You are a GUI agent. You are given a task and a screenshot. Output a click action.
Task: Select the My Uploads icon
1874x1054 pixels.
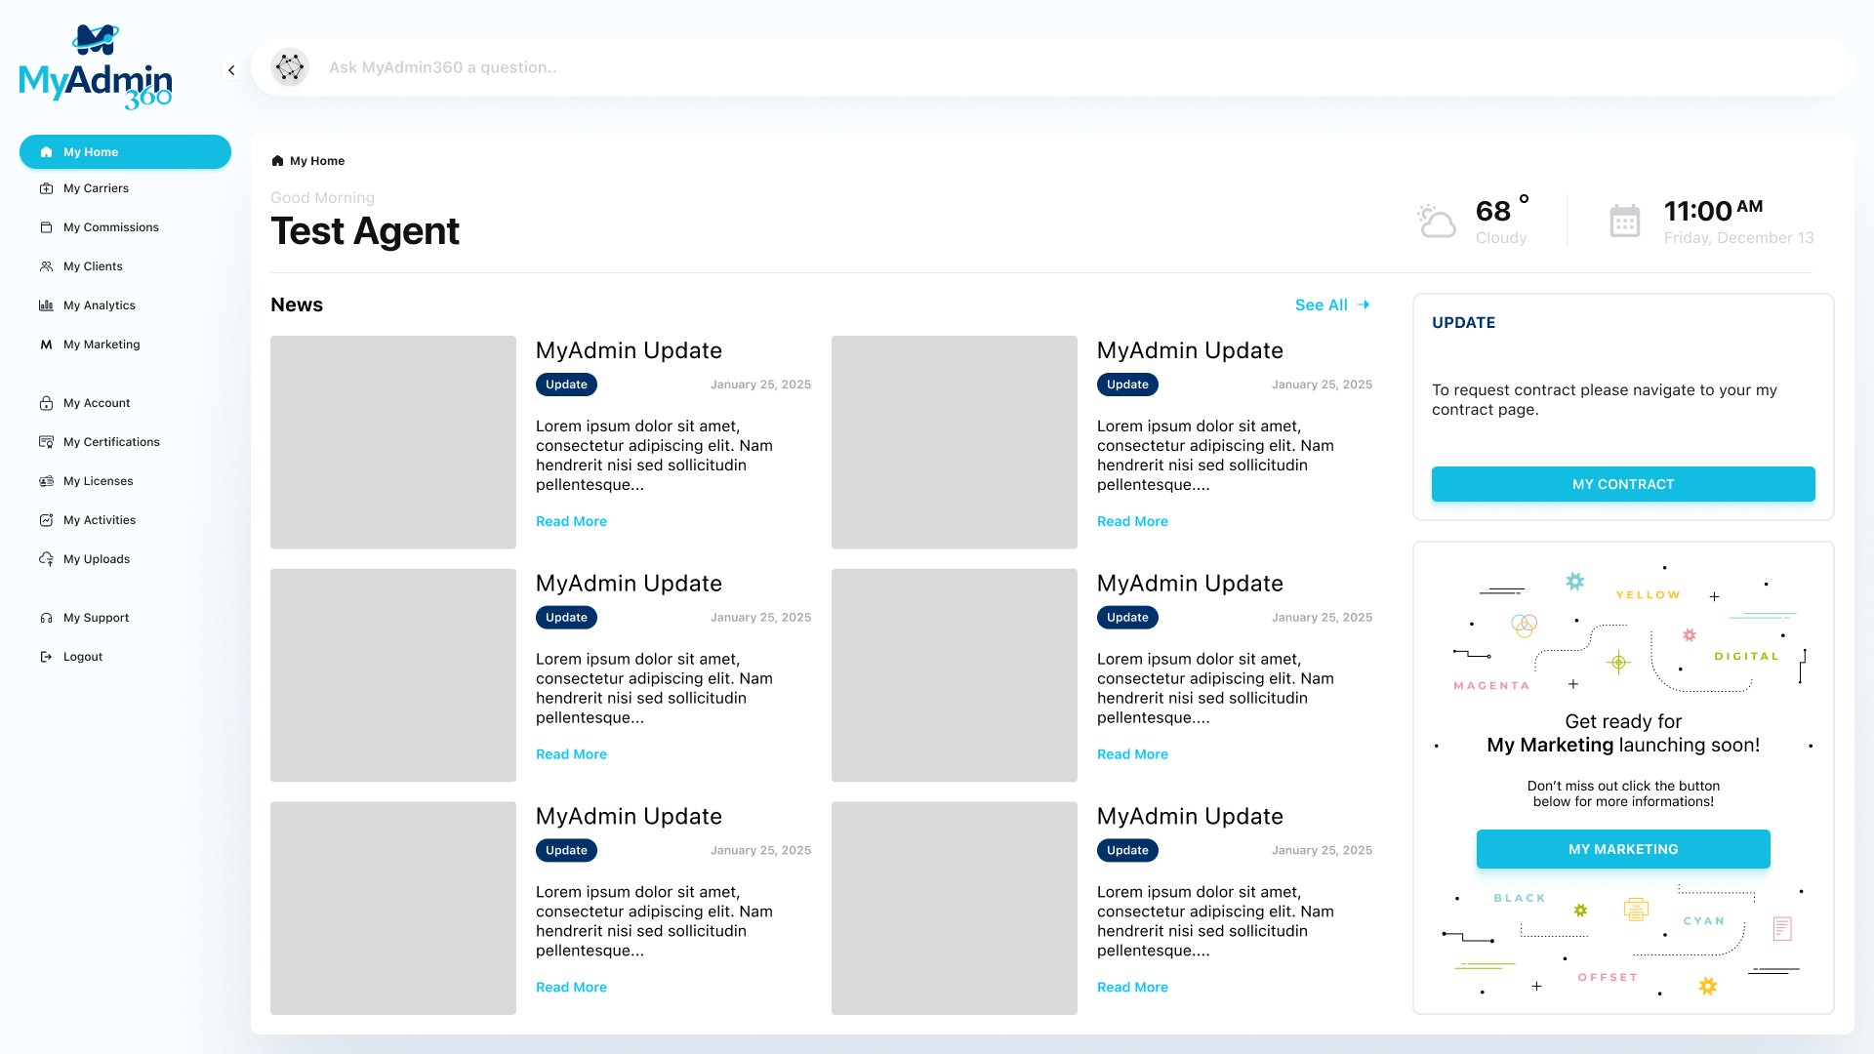coord(47,559)
